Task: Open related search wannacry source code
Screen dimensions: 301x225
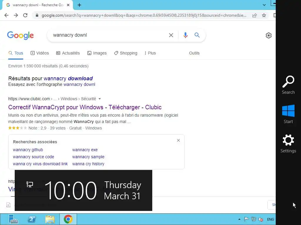Action: pos(34,157)
